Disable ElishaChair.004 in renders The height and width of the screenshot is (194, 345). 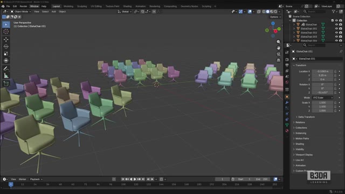(x=341, y=40)
